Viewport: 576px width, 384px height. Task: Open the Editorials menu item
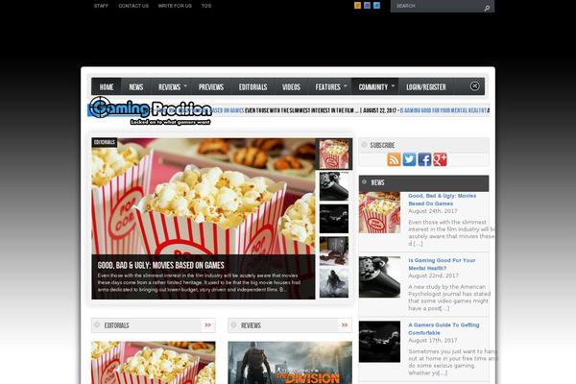coord(253,87)
